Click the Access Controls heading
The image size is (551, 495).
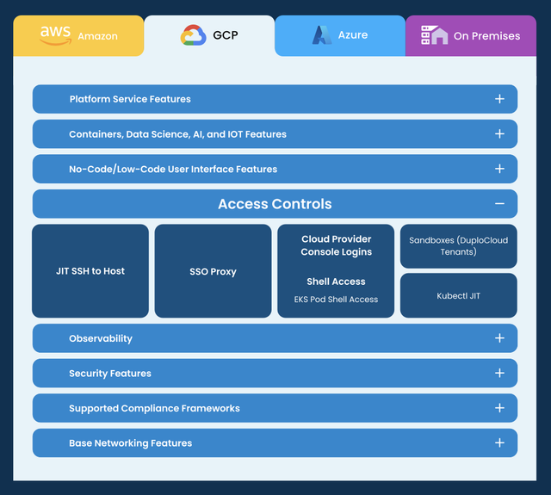275,204
